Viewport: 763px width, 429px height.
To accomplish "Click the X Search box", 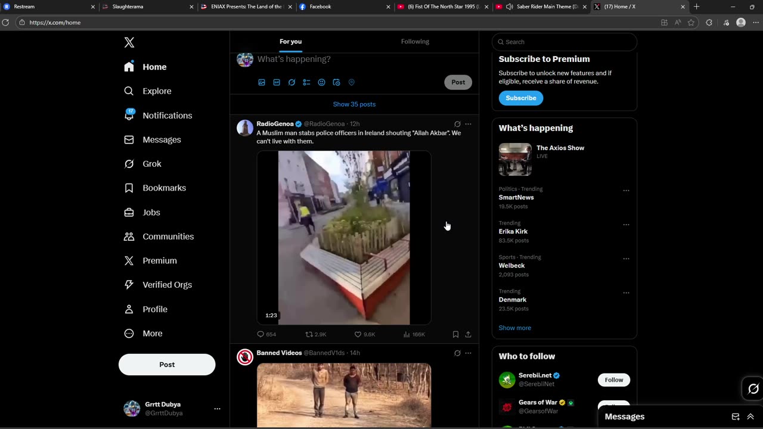I will pos(565,42).
